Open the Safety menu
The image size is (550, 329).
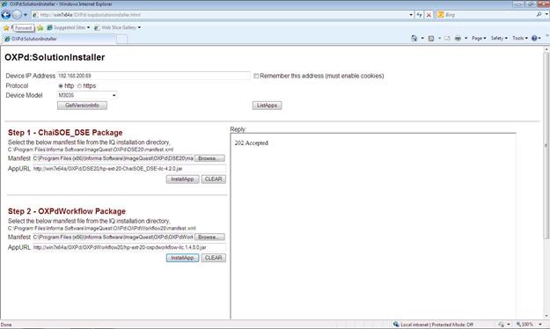coord(499,38)
